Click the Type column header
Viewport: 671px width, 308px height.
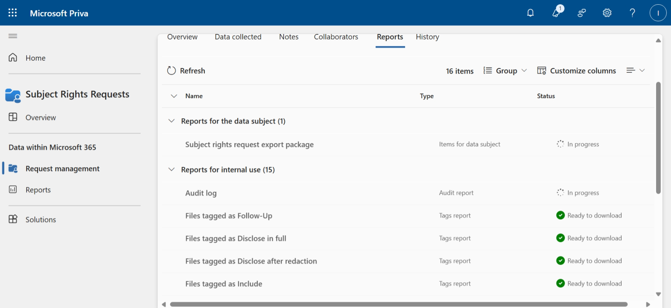pyautogui.click(x=427, y=96)
